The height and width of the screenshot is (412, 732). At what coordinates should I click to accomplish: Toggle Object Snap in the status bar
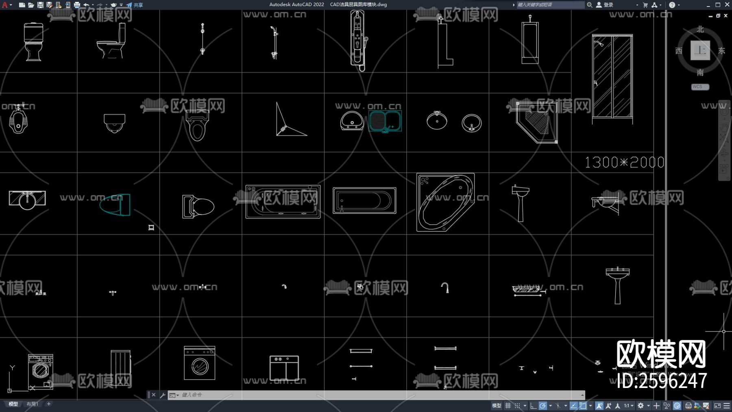pos(583,406)
